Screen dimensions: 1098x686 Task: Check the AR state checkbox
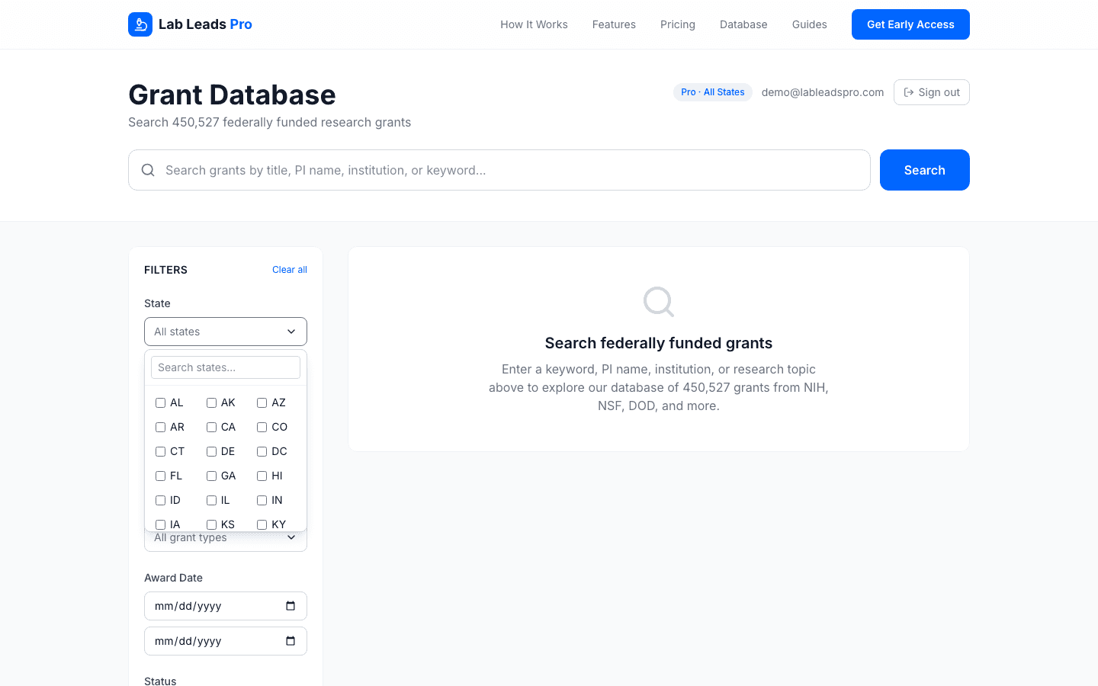pyautogui.click(x=160, y=427)
